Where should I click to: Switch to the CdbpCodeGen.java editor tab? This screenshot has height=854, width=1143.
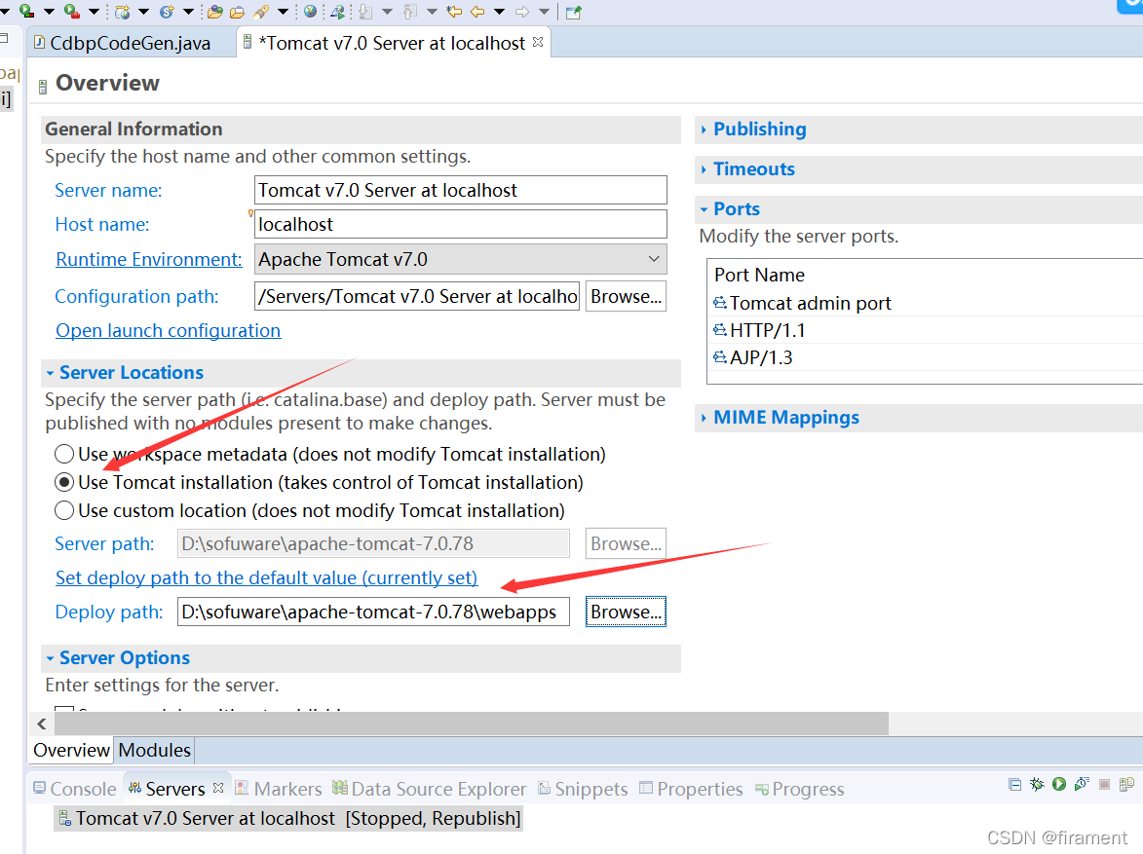pyautogui.click(x=130, y=43)
